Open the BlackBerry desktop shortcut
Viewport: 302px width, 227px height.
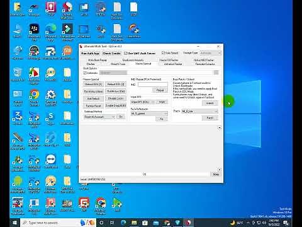pos(34,32)
